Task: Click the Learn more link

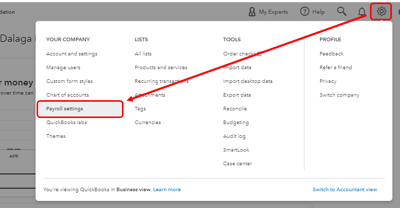Action: point(167,190)
